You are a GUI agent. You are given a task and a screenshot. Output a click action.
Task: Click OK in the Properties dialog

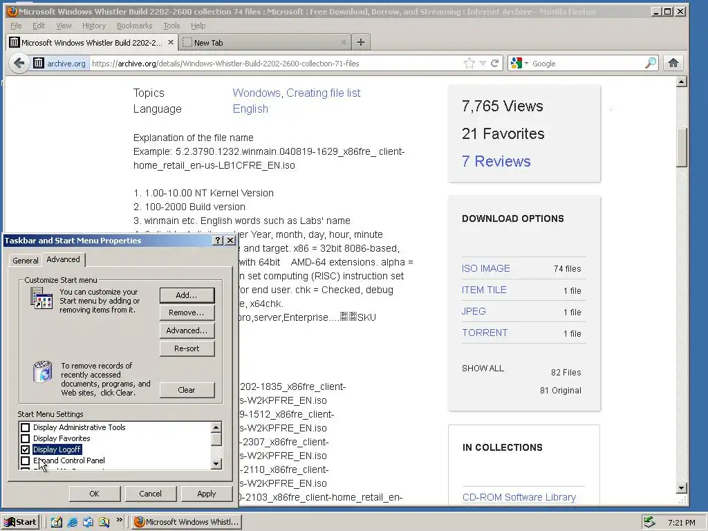click(94, 494)
